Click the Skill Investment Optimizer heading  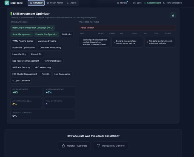pos(31,14)
